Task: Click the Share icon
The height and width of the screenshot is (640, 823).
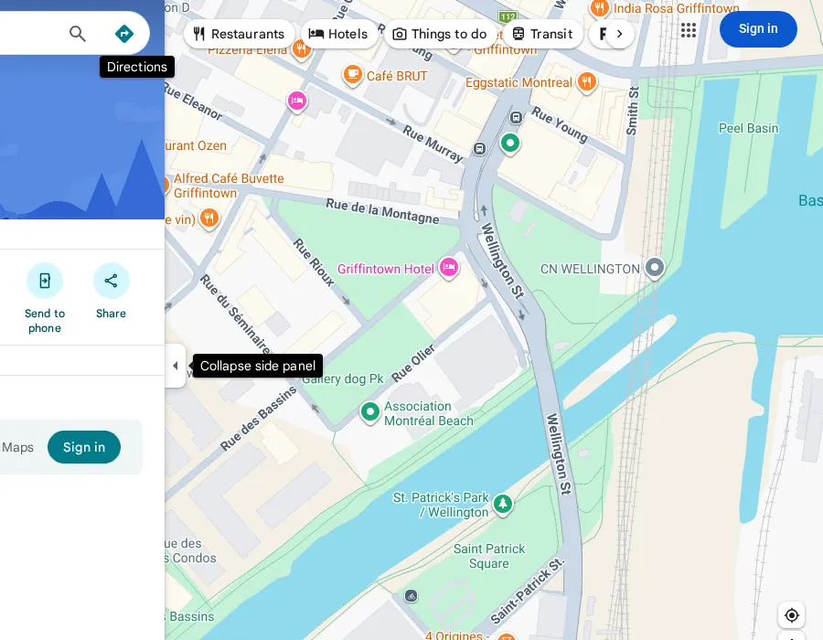Action: tap(112, 281)
